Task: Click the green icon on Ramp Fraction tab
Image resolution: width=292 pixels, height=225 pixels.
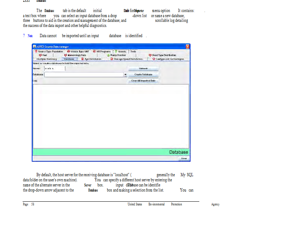Action: click(108, 55)
